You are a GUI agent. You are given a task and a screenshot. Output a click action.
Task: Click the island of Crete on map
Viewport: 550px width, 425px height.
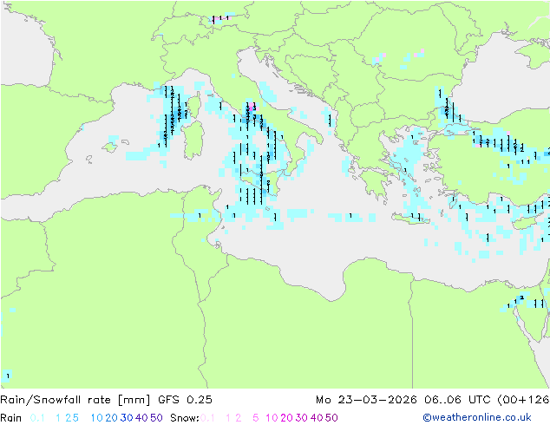pos(410,218)
